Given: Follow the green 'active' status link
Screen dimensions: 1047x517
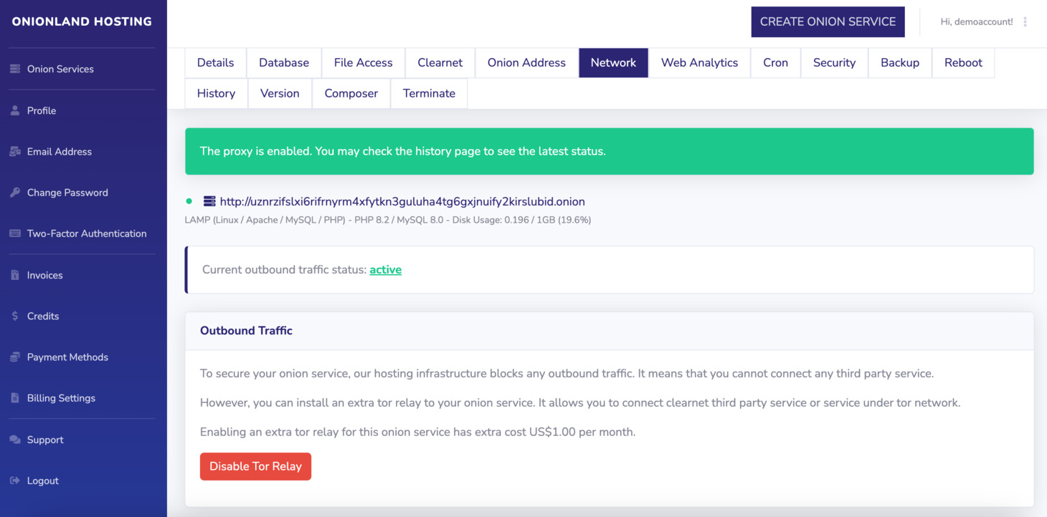Looking at the screenshot, I should (386, 270).
